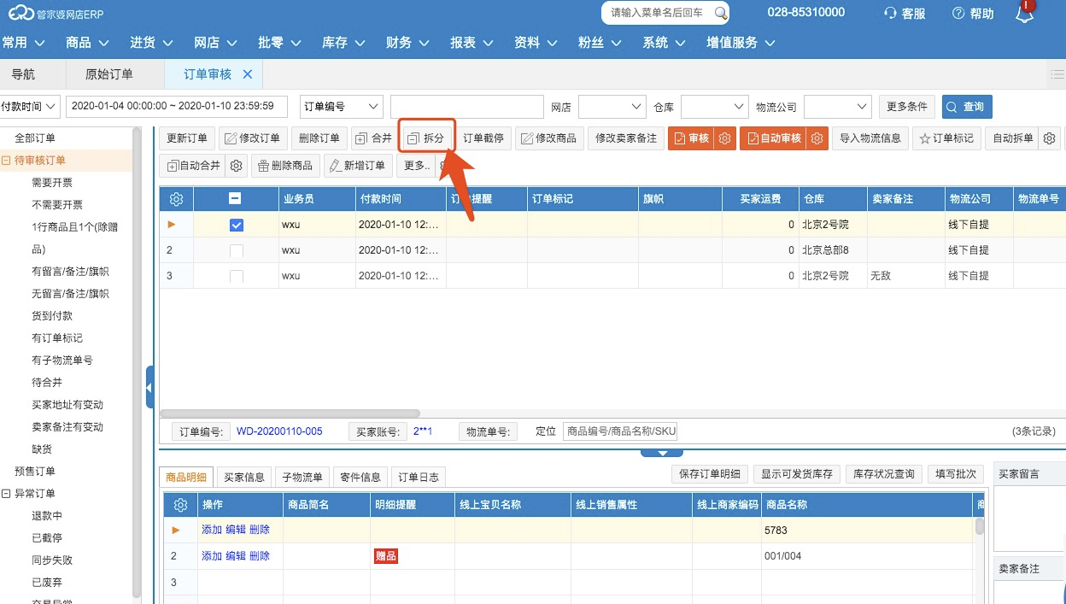Open the 仓库 dropdown
This screenshot has width=1066, height=604.
[x=715, y=107]
